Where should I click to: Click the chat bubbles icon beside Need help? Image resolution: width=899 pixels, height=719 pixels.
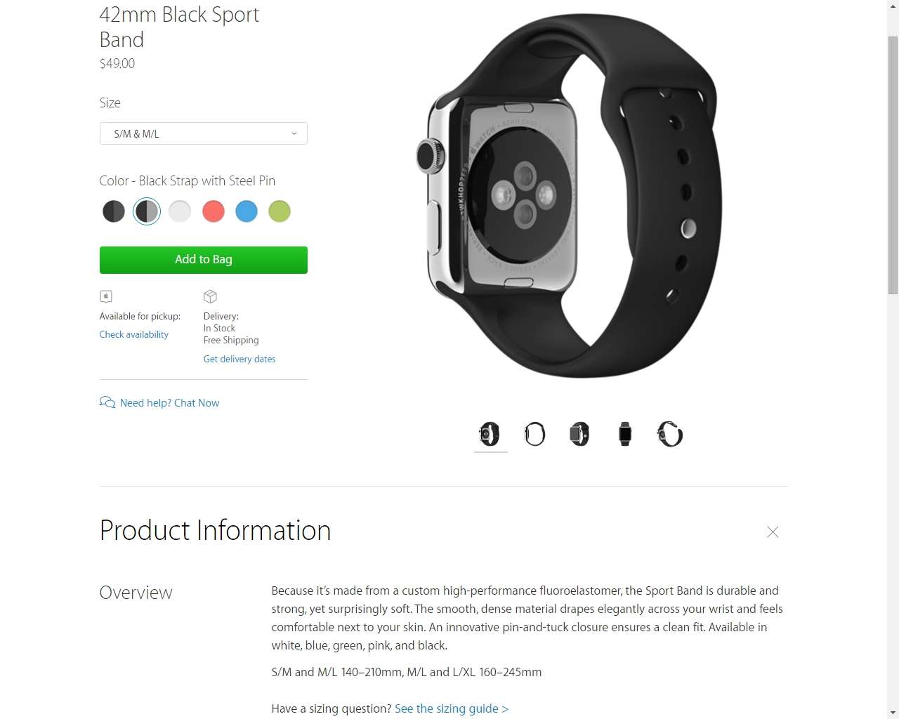(107, 402)
